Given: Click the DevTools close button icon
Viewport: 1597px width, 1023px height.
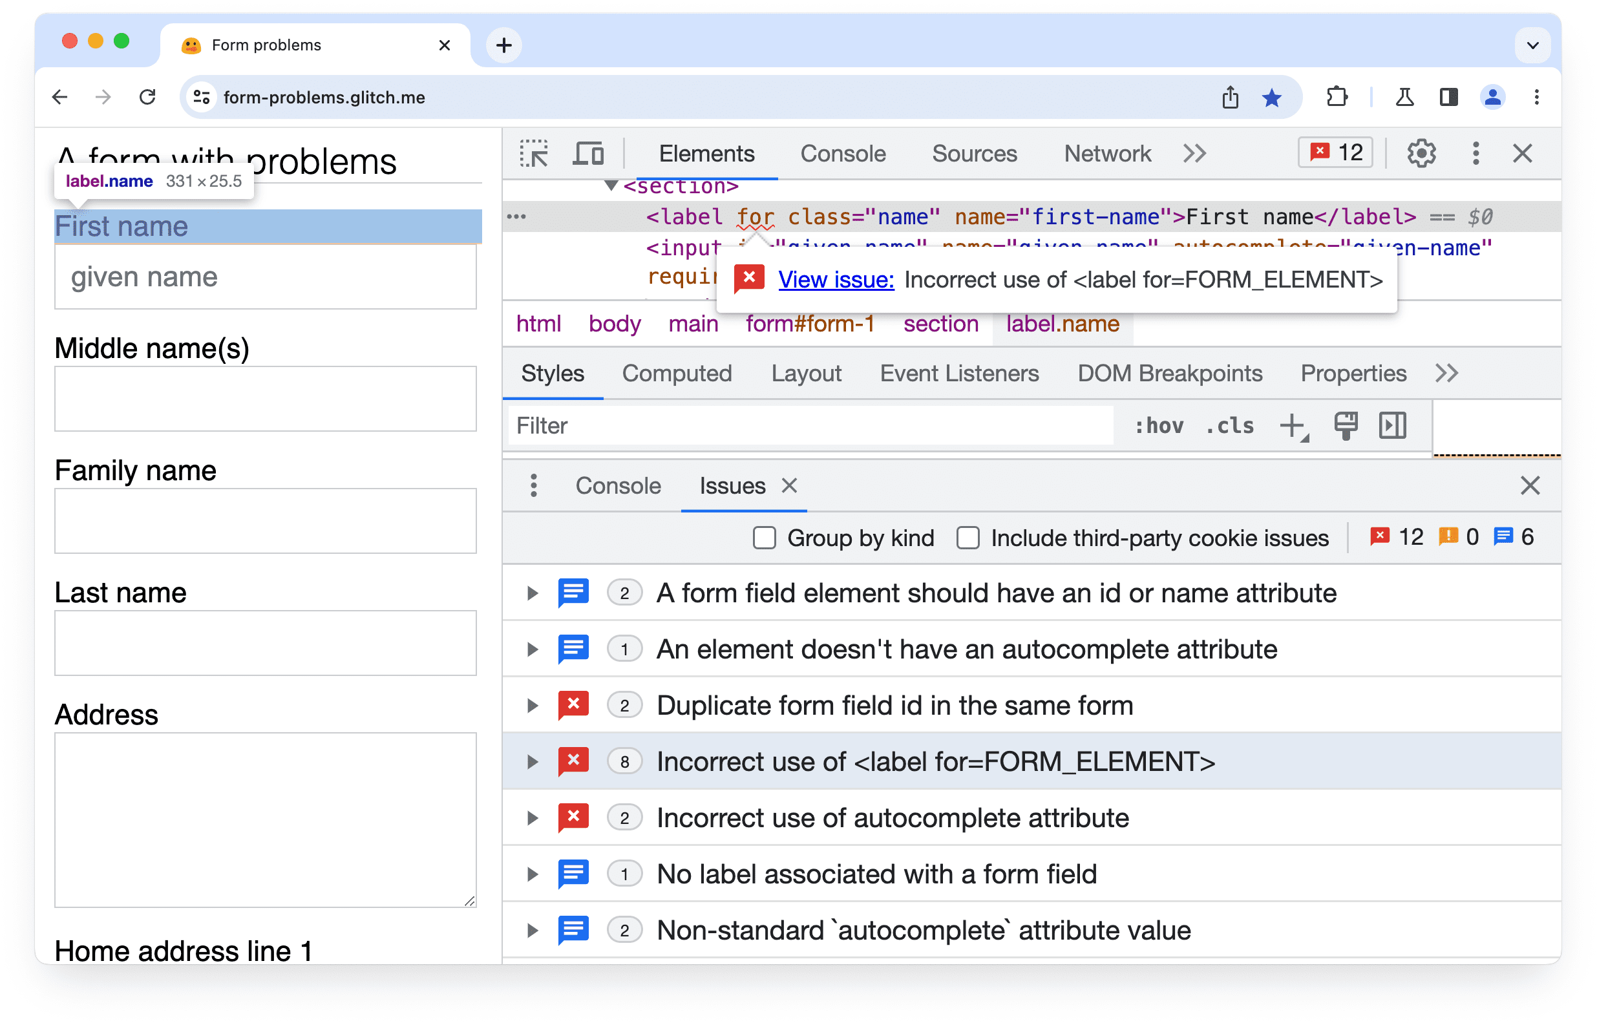Looking at the screenshot, I should [x=1523, y=154].
